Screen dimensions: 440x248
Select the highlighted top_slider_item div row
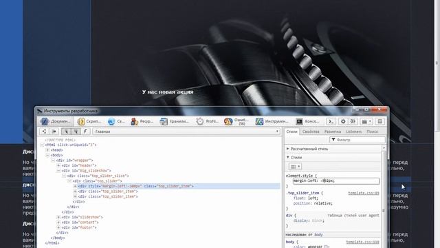(159, 186)
